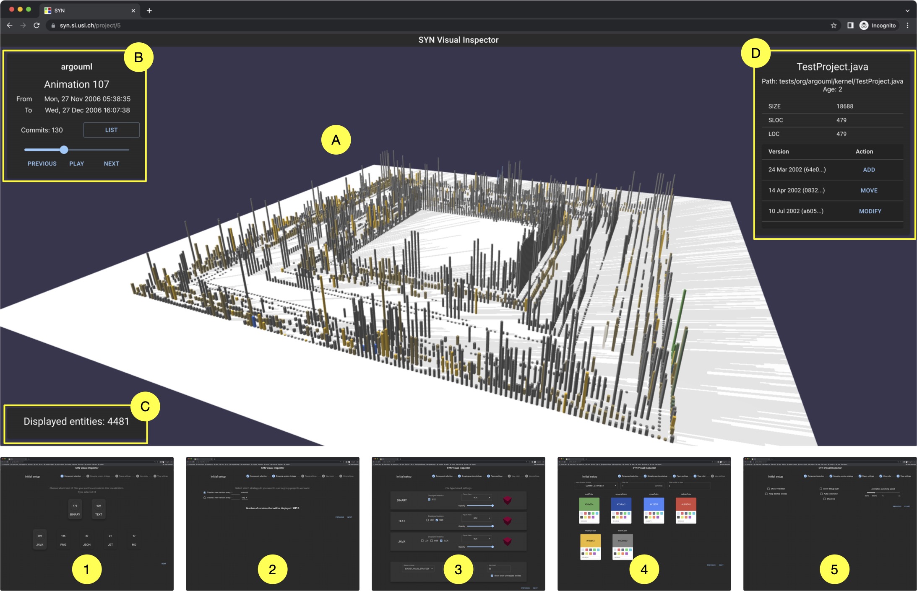
Task: Bookmark this page with the star icon
Action: pos(833,26)
